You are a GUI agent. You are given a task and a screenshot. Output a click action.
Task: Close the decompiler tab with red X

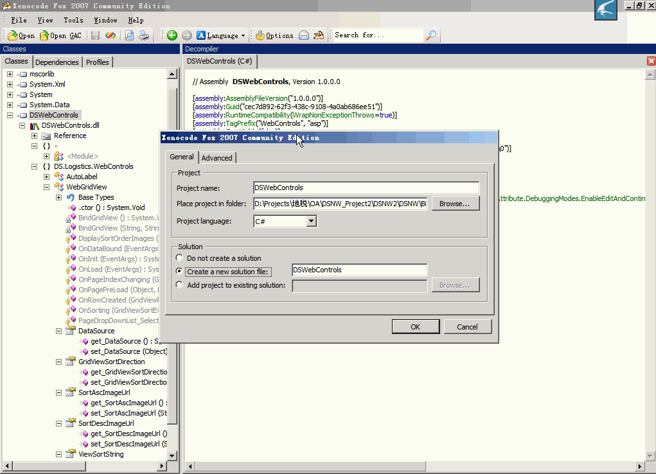(x=651, y=61)
